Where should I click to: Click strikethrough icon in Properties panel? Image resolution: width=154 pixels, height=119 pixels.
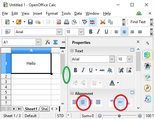click(102, 70)
